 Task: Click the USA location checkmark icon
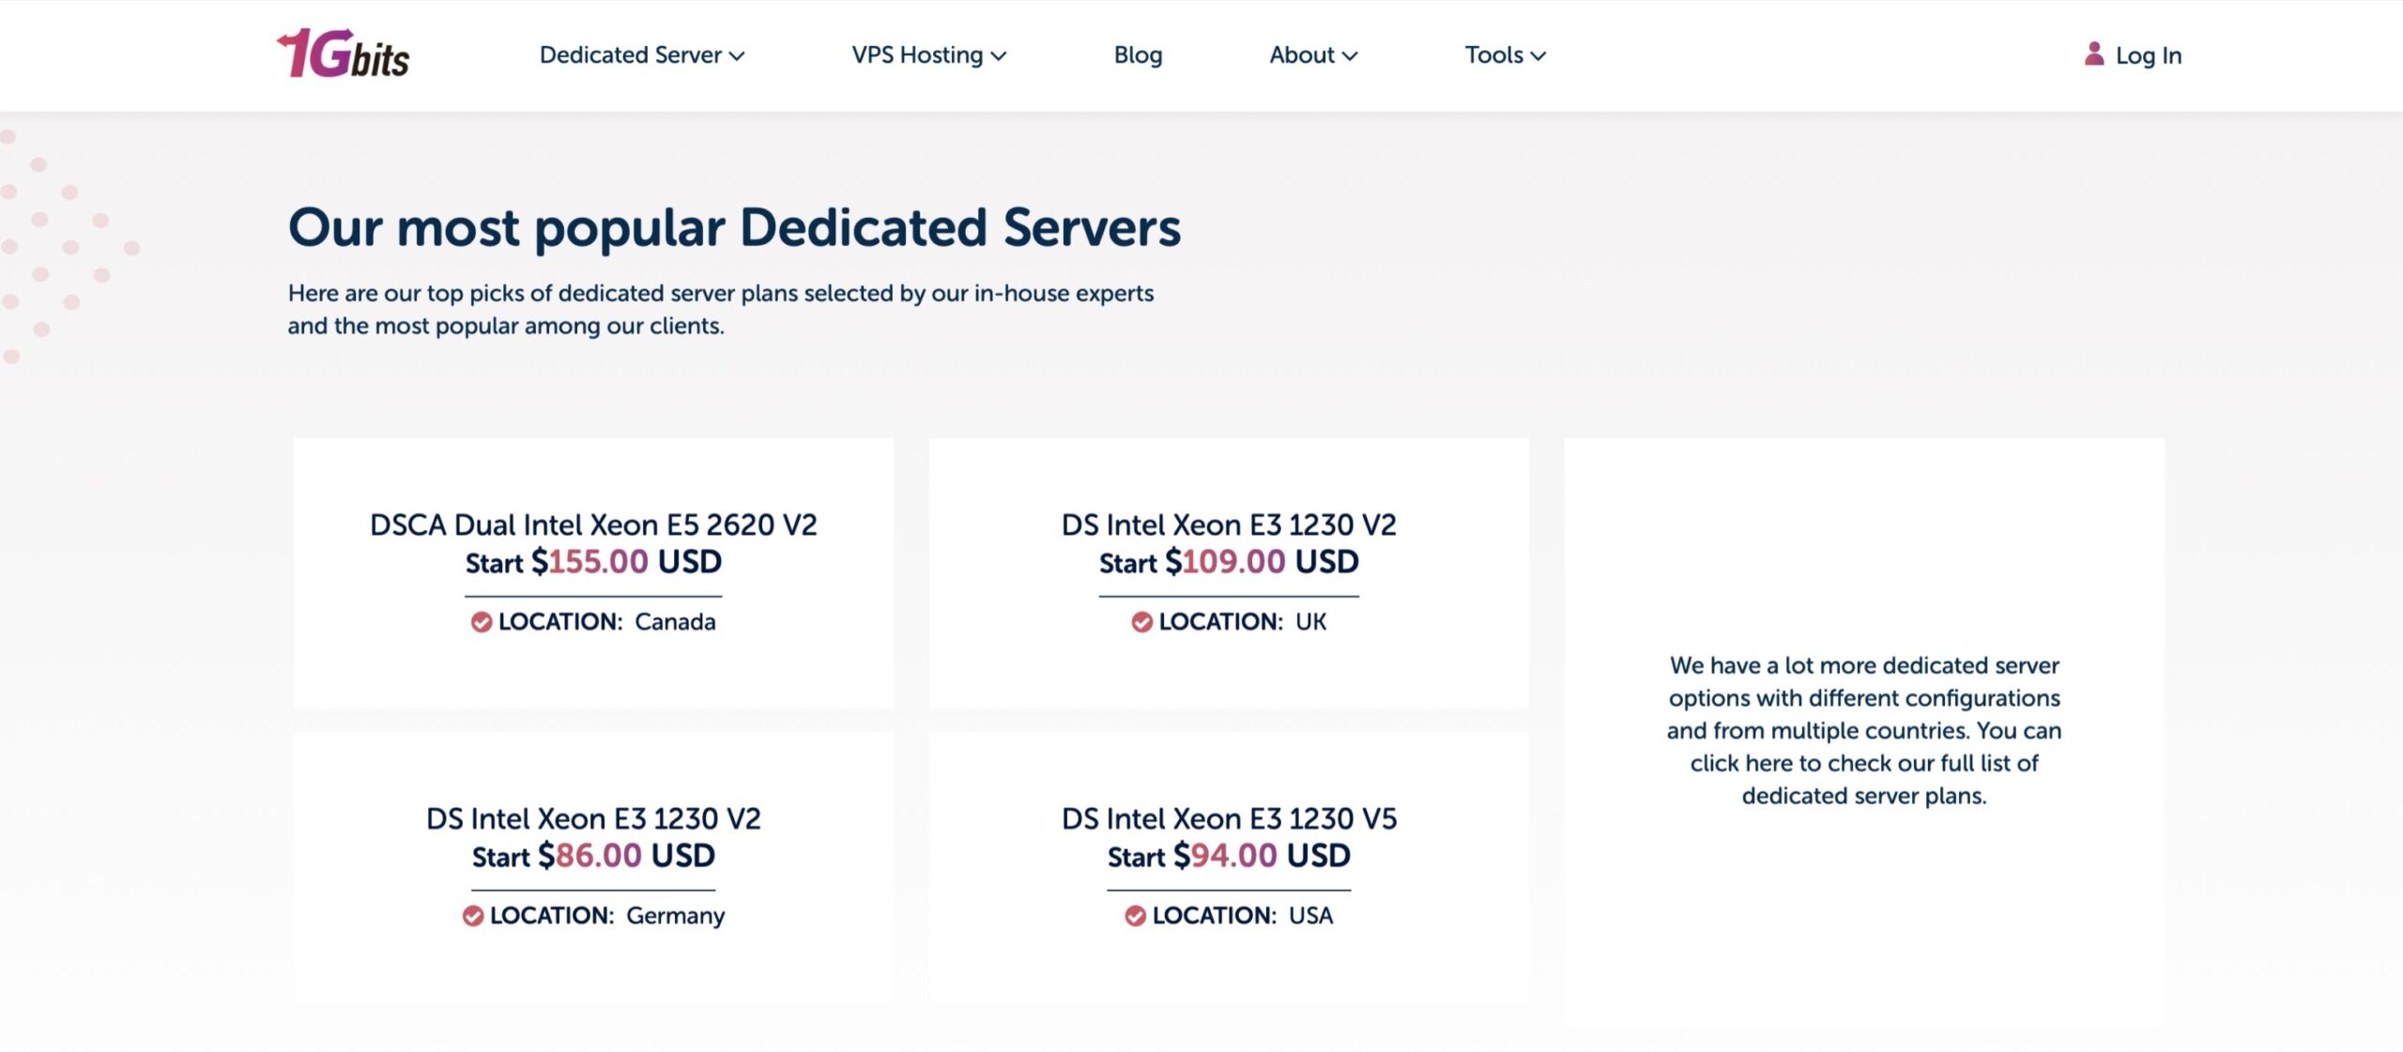[1135, 916]
